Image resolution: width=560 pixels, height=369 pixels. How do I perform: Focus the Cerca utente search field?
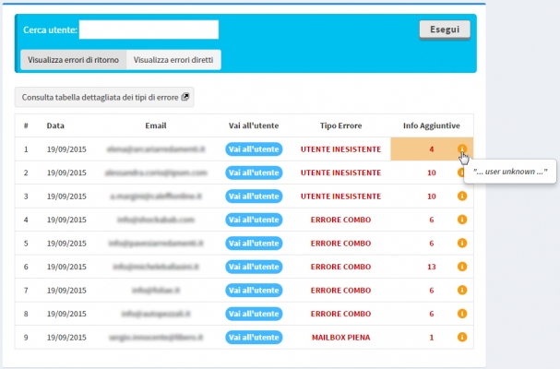tap(149, 30)
